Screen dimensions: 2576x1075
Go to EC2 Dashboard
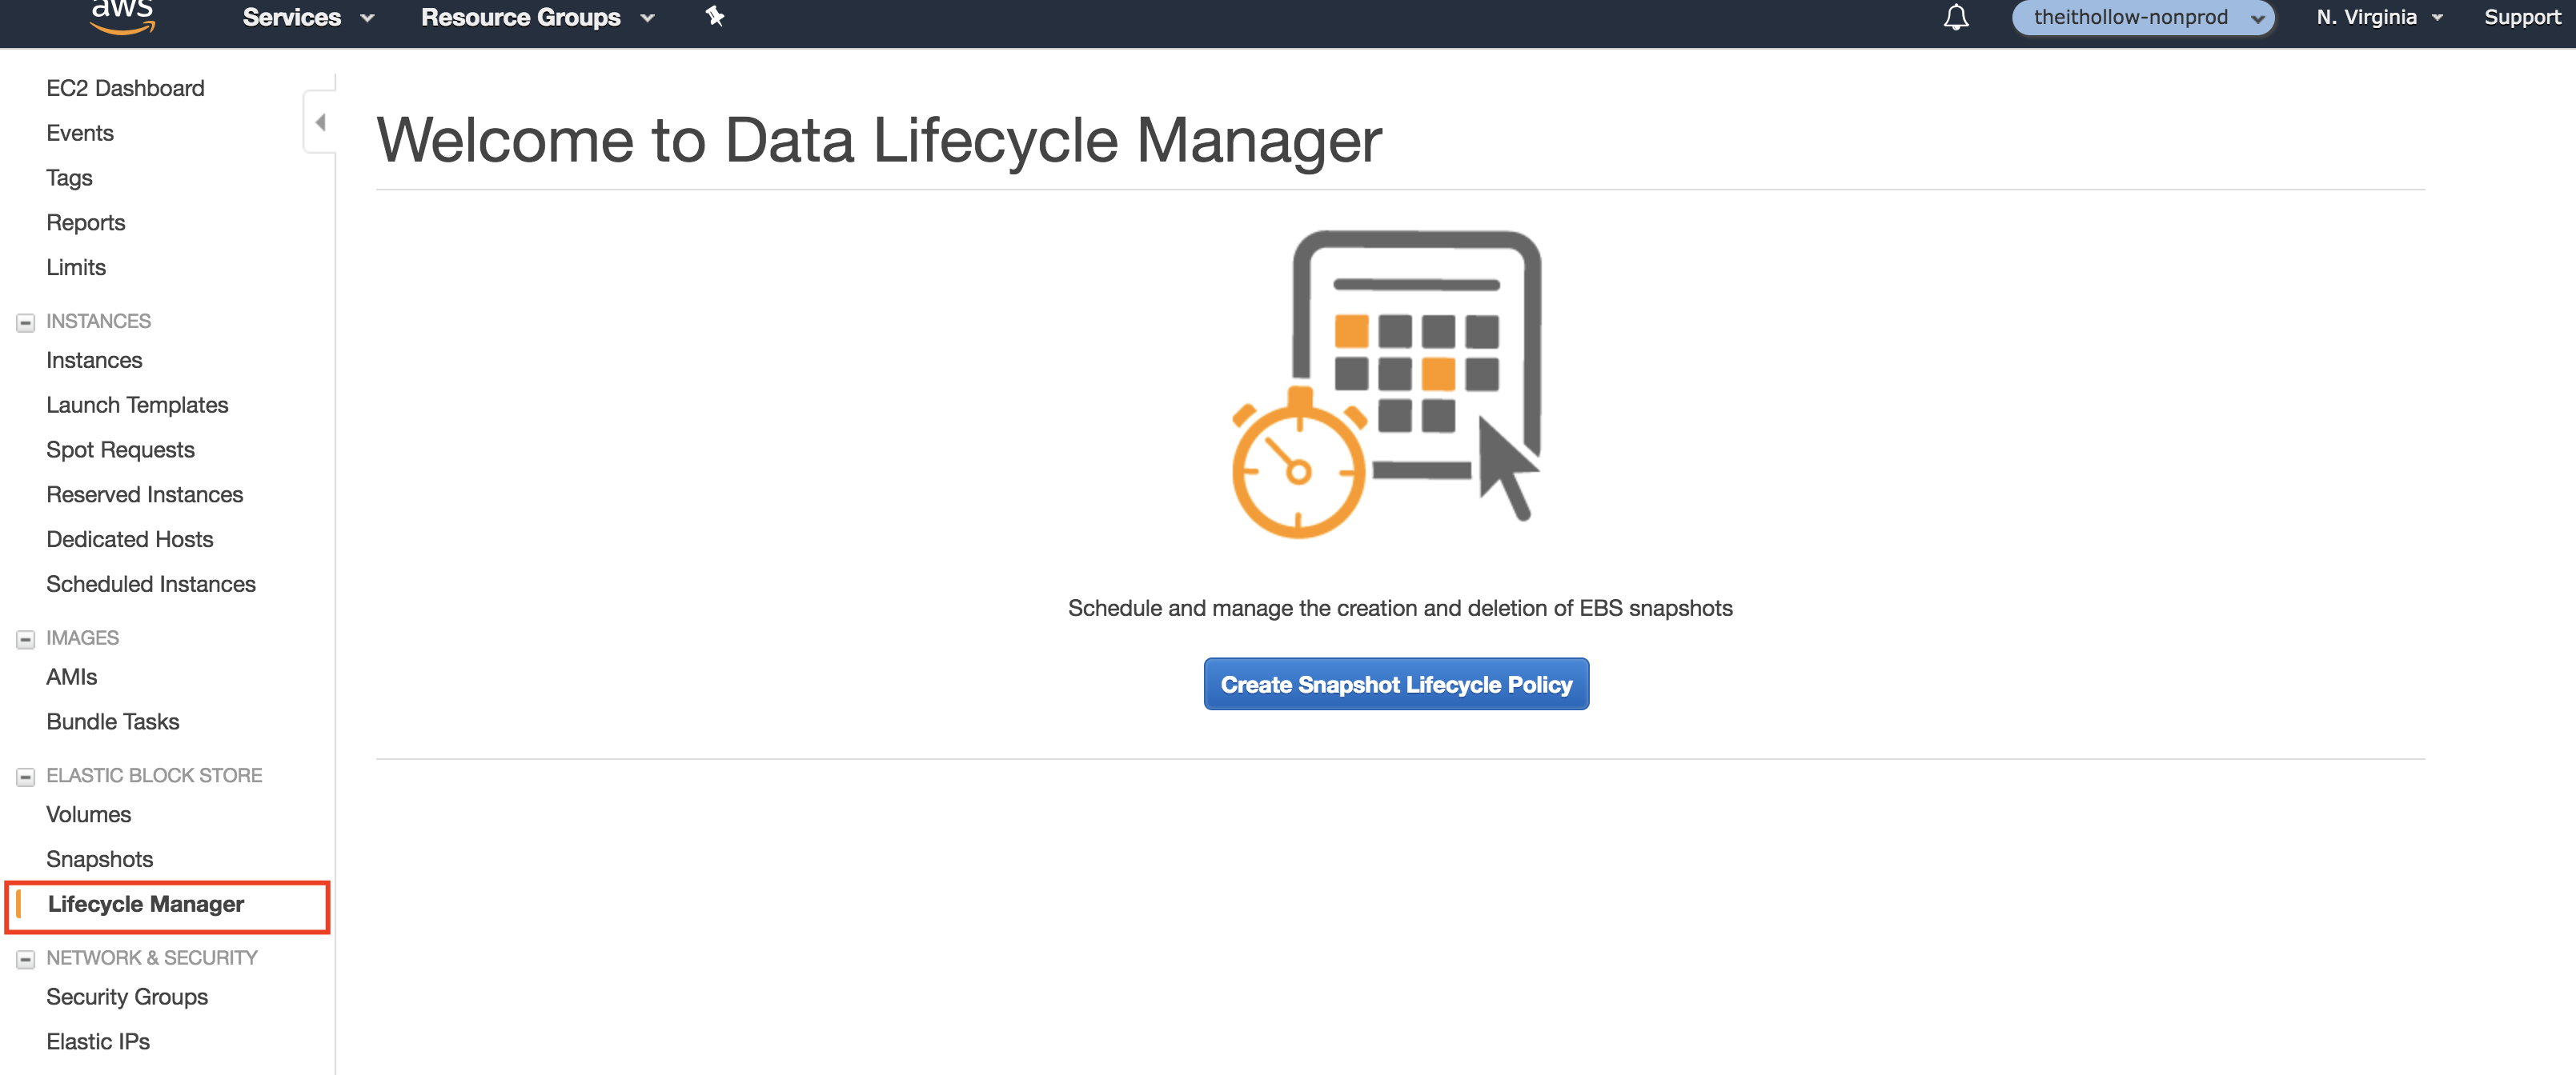pyautogui.click(x=125, y=88)
